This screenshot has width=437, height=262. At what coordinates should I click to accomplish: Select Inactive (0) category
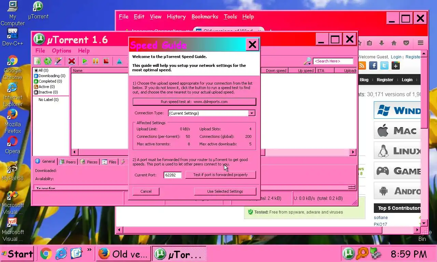pyautogui.click(x=46, y=92)
